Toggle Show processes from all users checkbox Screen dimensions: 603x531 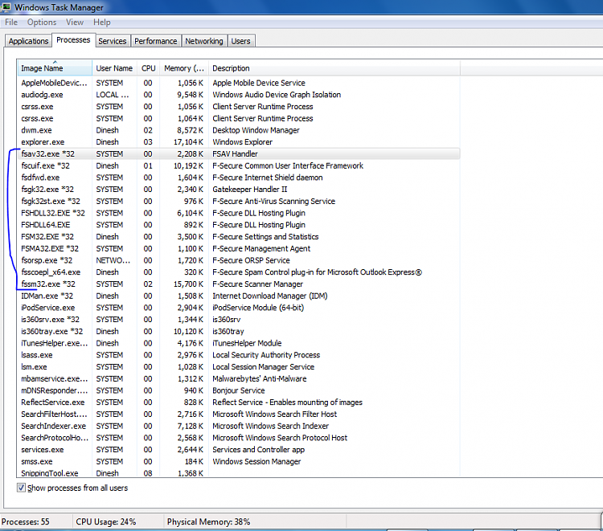(x=21, y=488)
